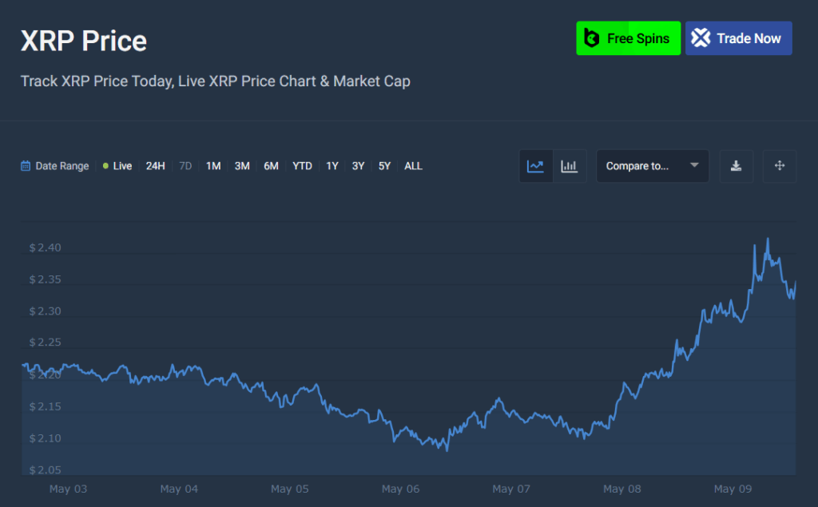818x507 pixels.
Task: Switch to the line chart view
Action: click(536, 166)
